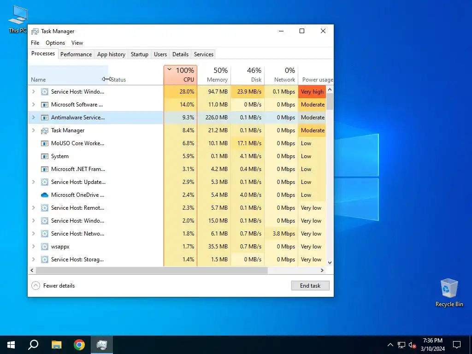Click the gear icon of Service Host: Windo... 28.0% row

pyautogui.click(x=45, y=92)
